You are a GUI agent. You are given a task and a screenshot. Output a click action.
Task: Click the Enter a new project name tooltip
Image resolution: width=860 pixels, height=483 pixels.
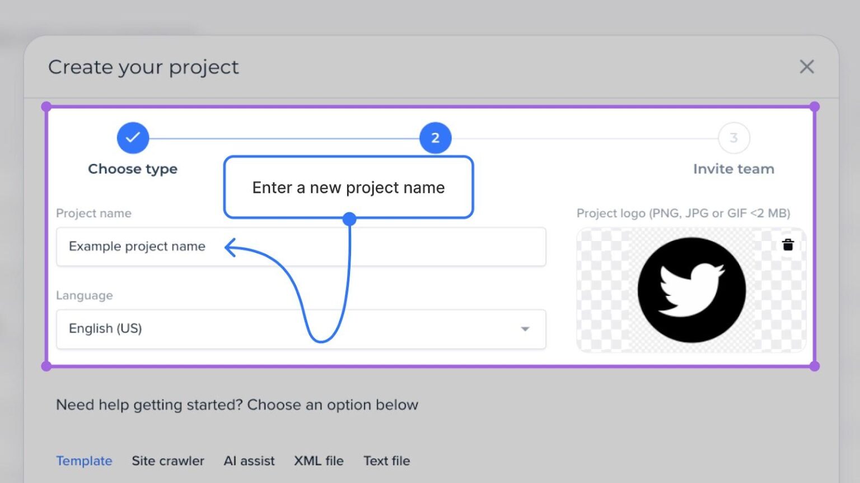coord(348,187)
